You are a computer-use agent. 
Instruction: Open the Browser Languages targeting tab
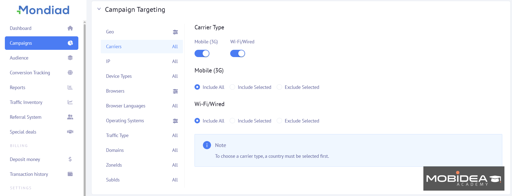tap(142, 106)
